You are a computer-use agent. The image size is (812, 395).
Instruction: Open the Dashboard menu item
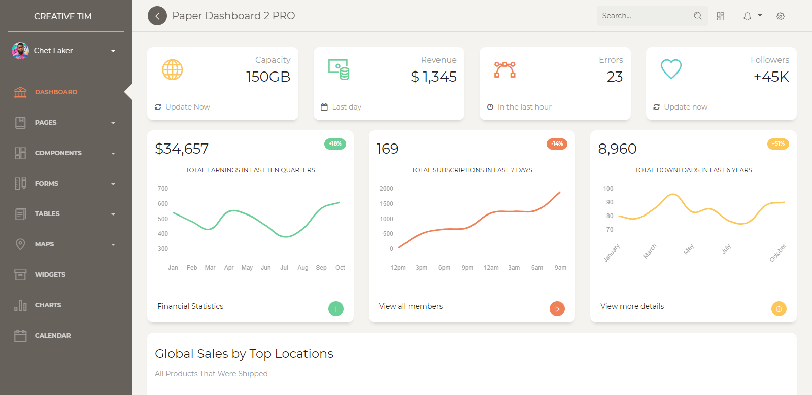pos(66,92)
